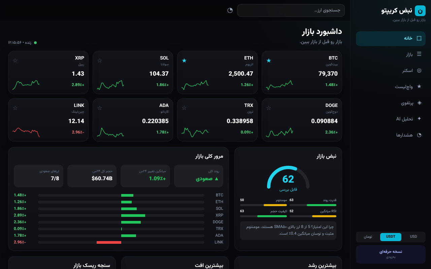Click the زنده live status indicator
Viewport: 431px width, 269px height.
(x=23, y=43)
